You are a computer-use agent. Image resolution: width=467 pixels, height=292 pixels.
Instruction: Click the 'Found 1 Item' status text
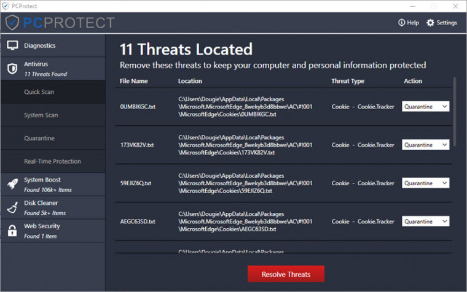[x=40, y=236]
